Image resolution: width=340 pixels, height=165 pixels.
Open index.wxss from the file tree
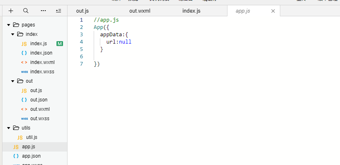coord(42,72)
